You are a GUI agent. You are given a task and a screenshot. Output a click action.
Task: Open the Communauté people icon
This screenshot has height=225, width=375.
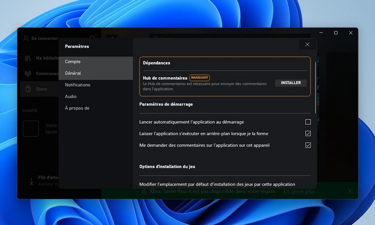(x=28, y=74)
